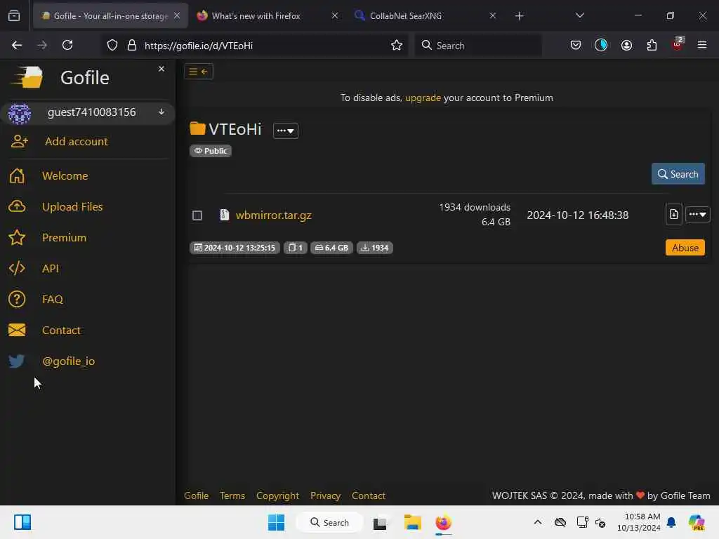Open Contact in the sidebar
Image resolution: width=719 pixels, height=539 pixels.
[61, 331]
